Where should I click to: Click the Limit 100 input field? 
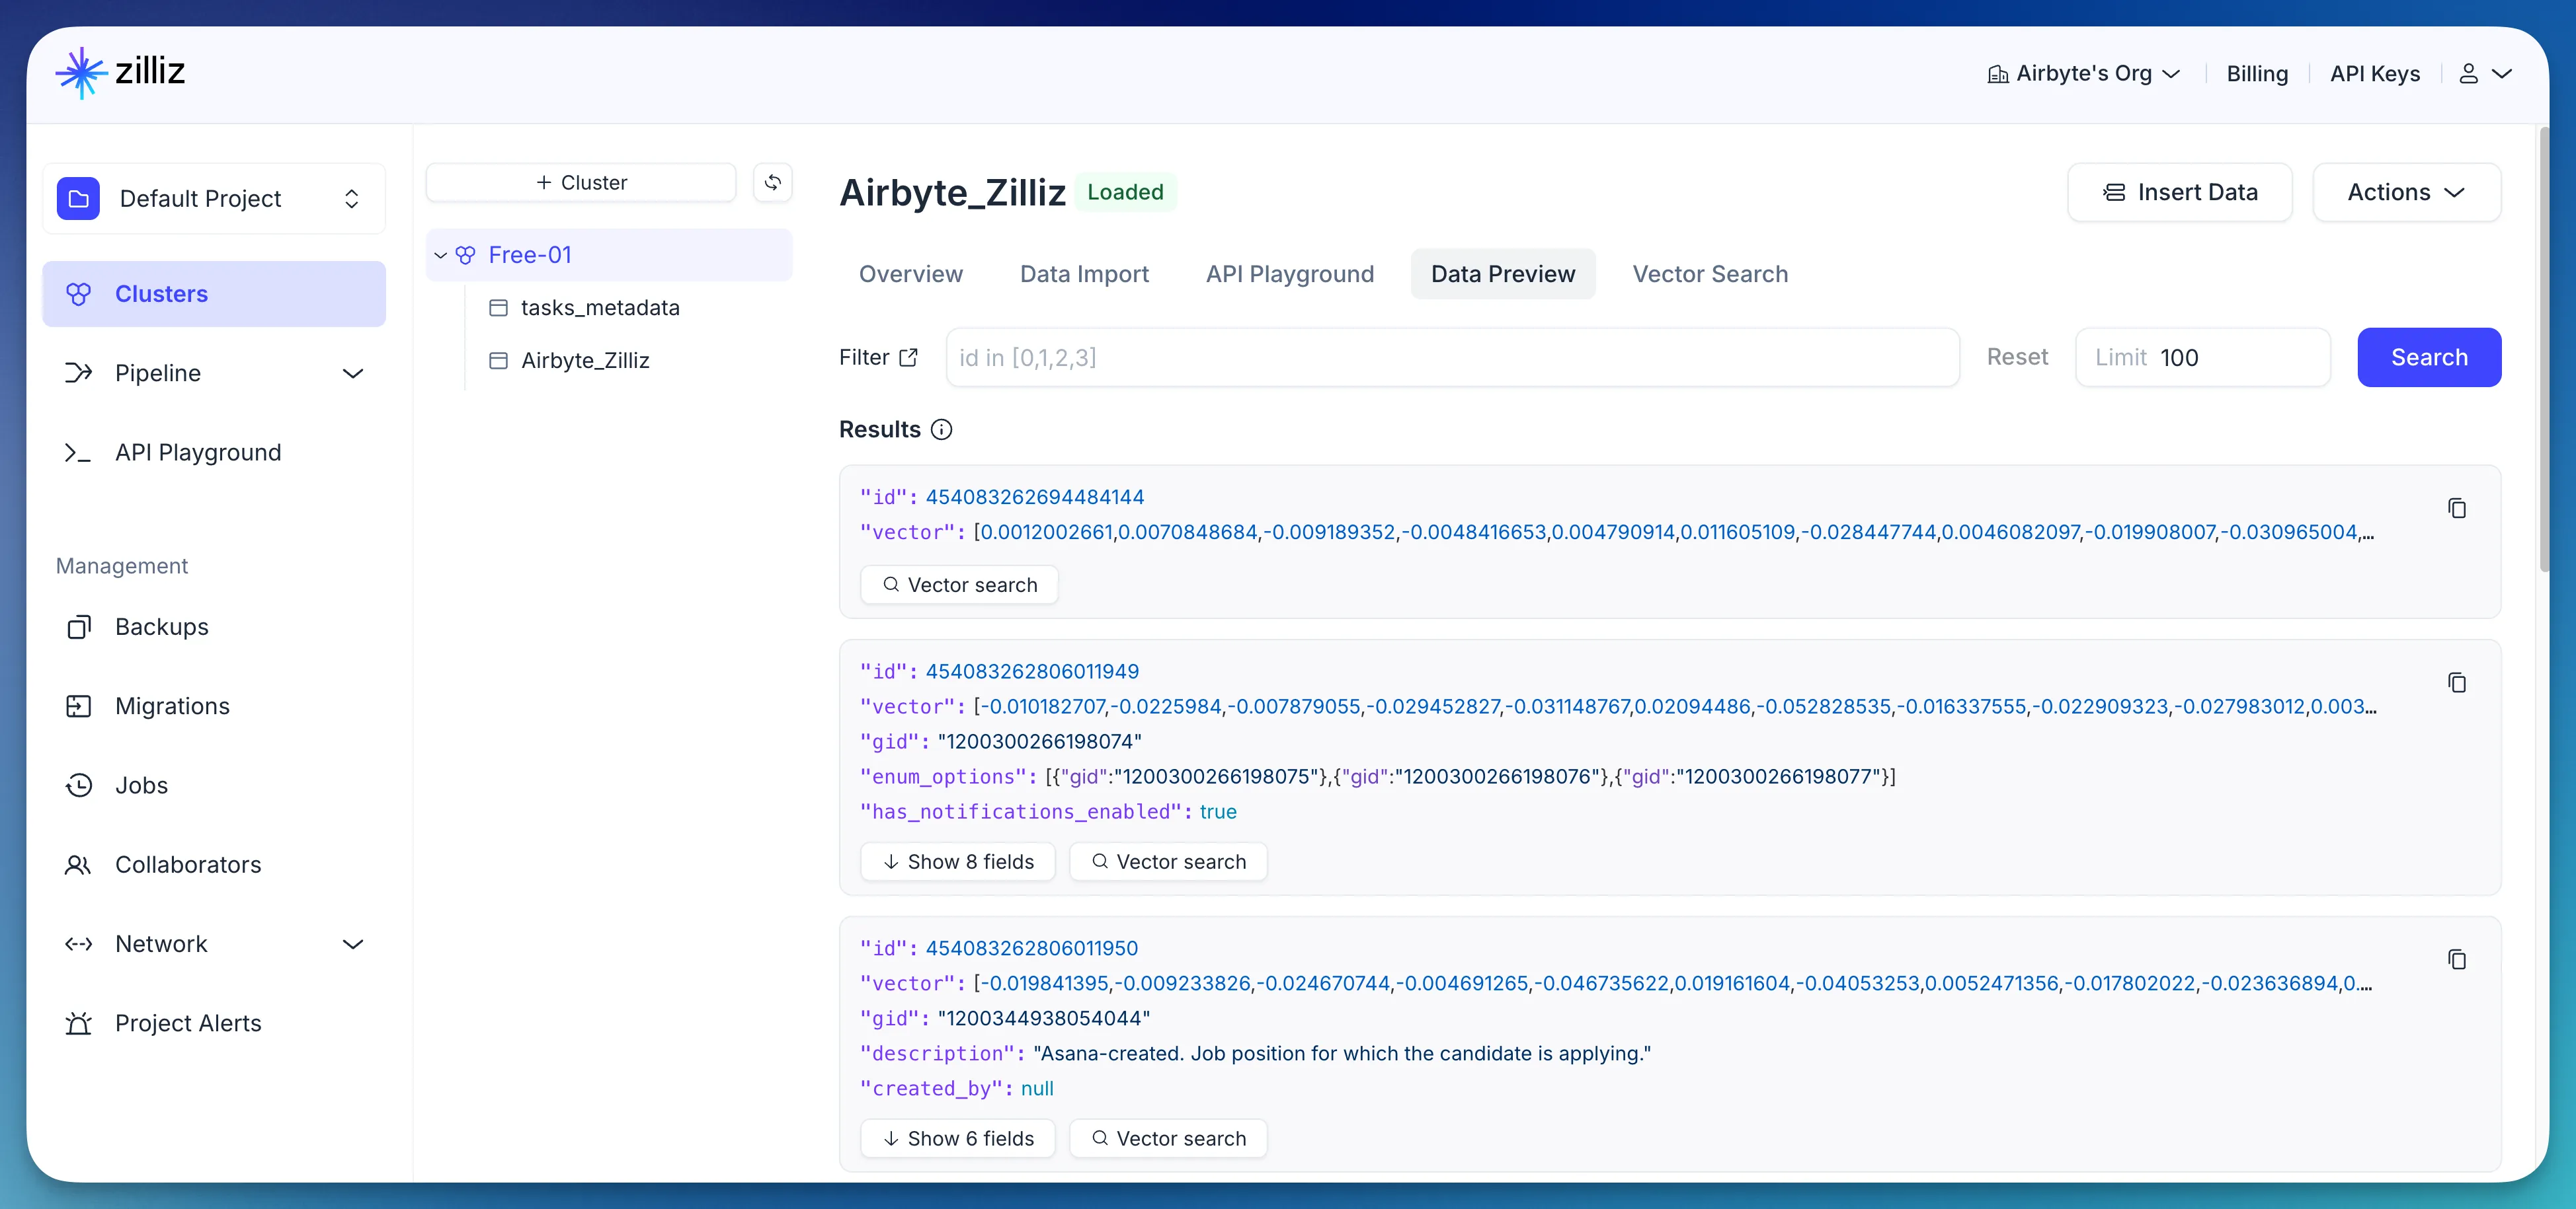(x=2203, y=357)
